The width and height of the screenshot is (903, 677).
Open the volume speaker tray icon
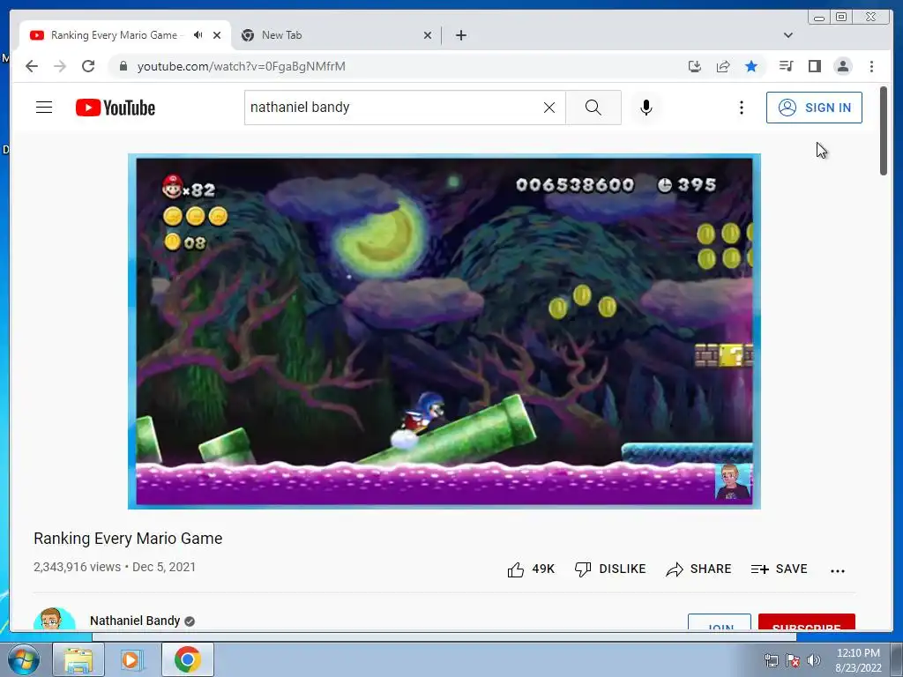click(813, 660)
